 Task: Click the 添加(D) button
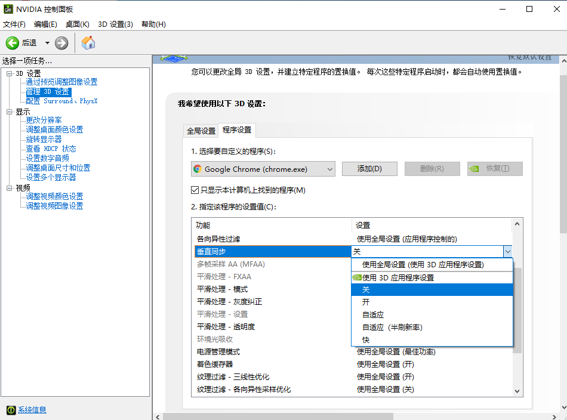point(369,169)
